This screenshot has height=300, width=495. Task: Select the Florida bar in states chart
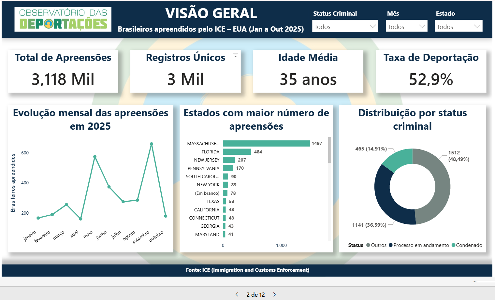click(237, 152)
